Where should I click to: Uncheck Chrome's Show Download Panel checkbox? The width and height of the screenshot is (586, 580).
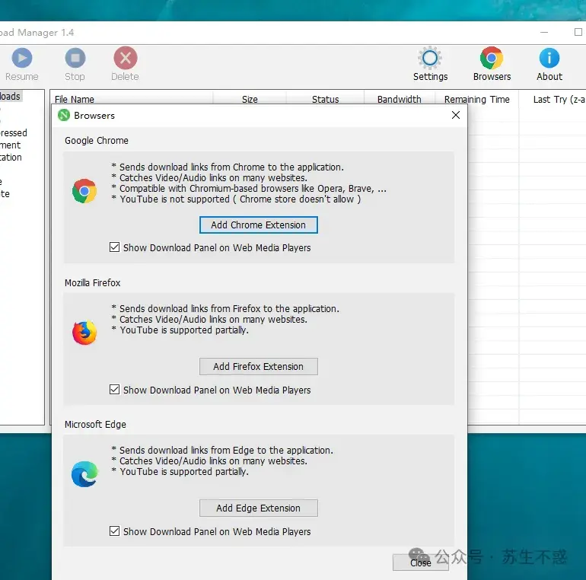(x=115, y=247)
